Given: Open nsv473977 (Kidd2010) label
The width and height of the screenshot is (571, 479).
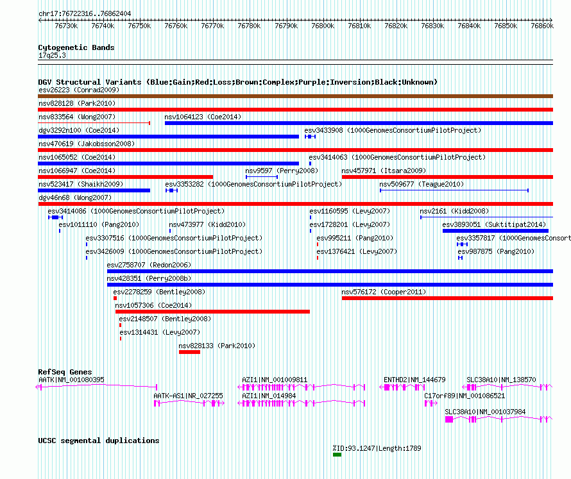Looking at the screenshot, I should coord(207,224).
